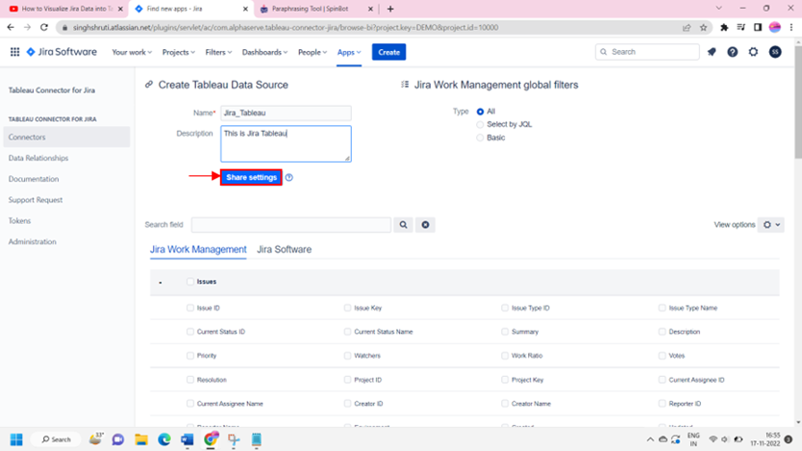Viewport: 802px width, 451px height.
Task: Select the All type radio button
Action: pos(480,112)
